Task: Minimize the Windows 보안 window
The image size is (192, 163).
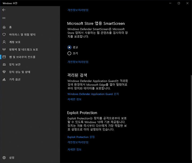Action: pos(170,3)
